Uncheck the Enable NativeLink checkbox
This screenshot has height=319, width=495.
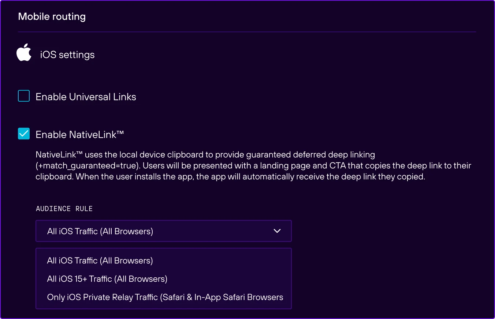(x=24, y=134)
